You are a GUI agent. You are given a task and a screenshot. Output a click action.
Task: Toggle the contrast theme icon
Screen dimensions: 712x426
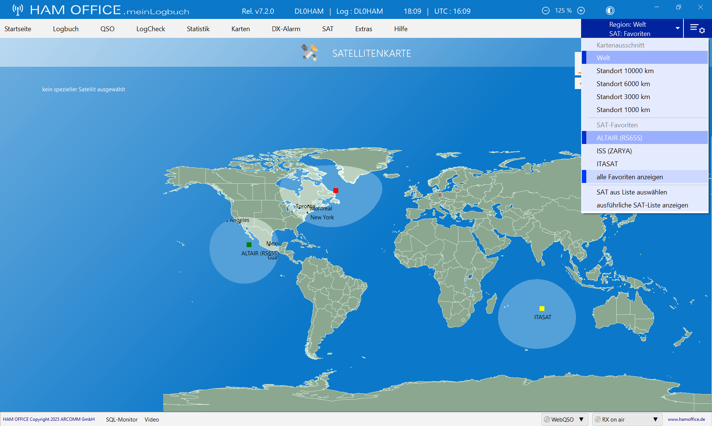(610, 11)
